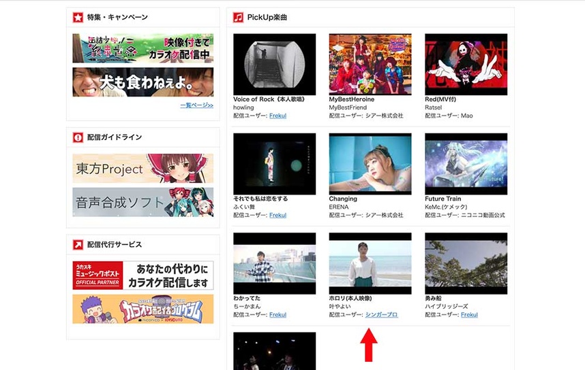Image resolution: width=585 pixels, height=370 pixels.
Task: Open the Future Train video thumbnail
Action: tap(466, 163)
